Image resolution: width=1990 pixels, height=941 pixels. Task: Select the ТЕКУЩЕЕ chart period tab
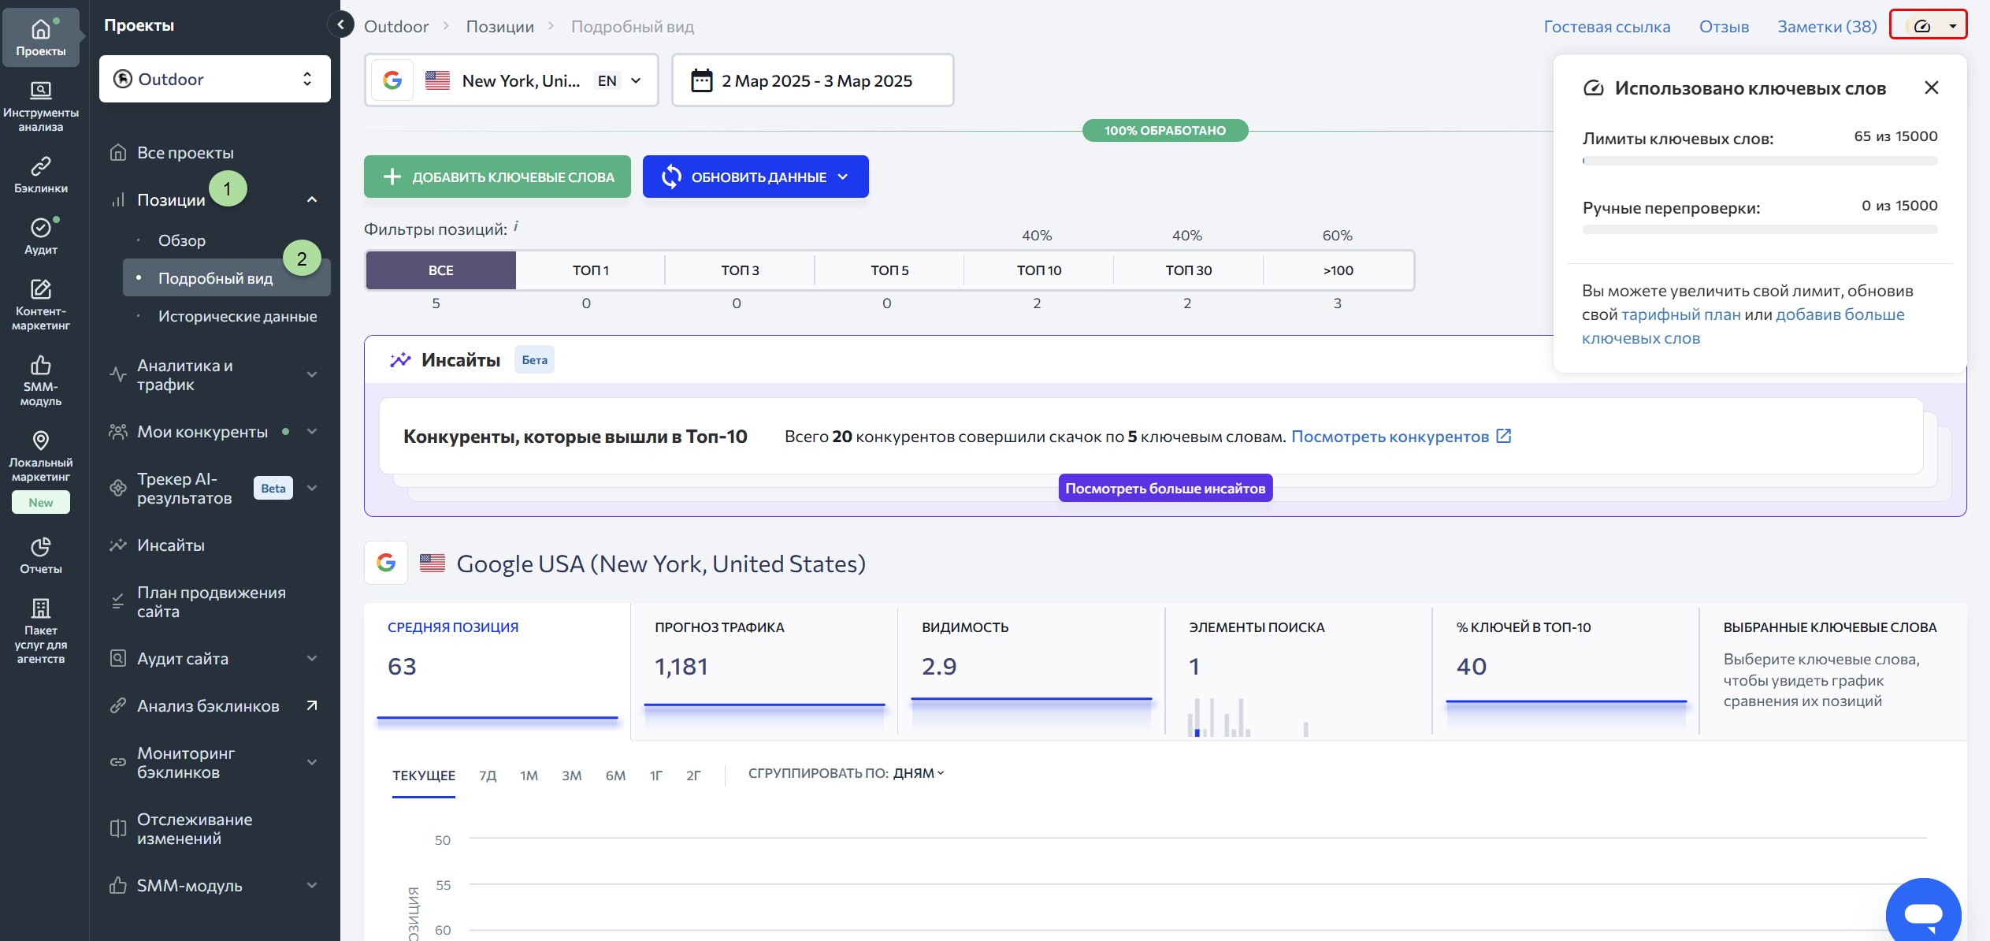coord(424,775)
